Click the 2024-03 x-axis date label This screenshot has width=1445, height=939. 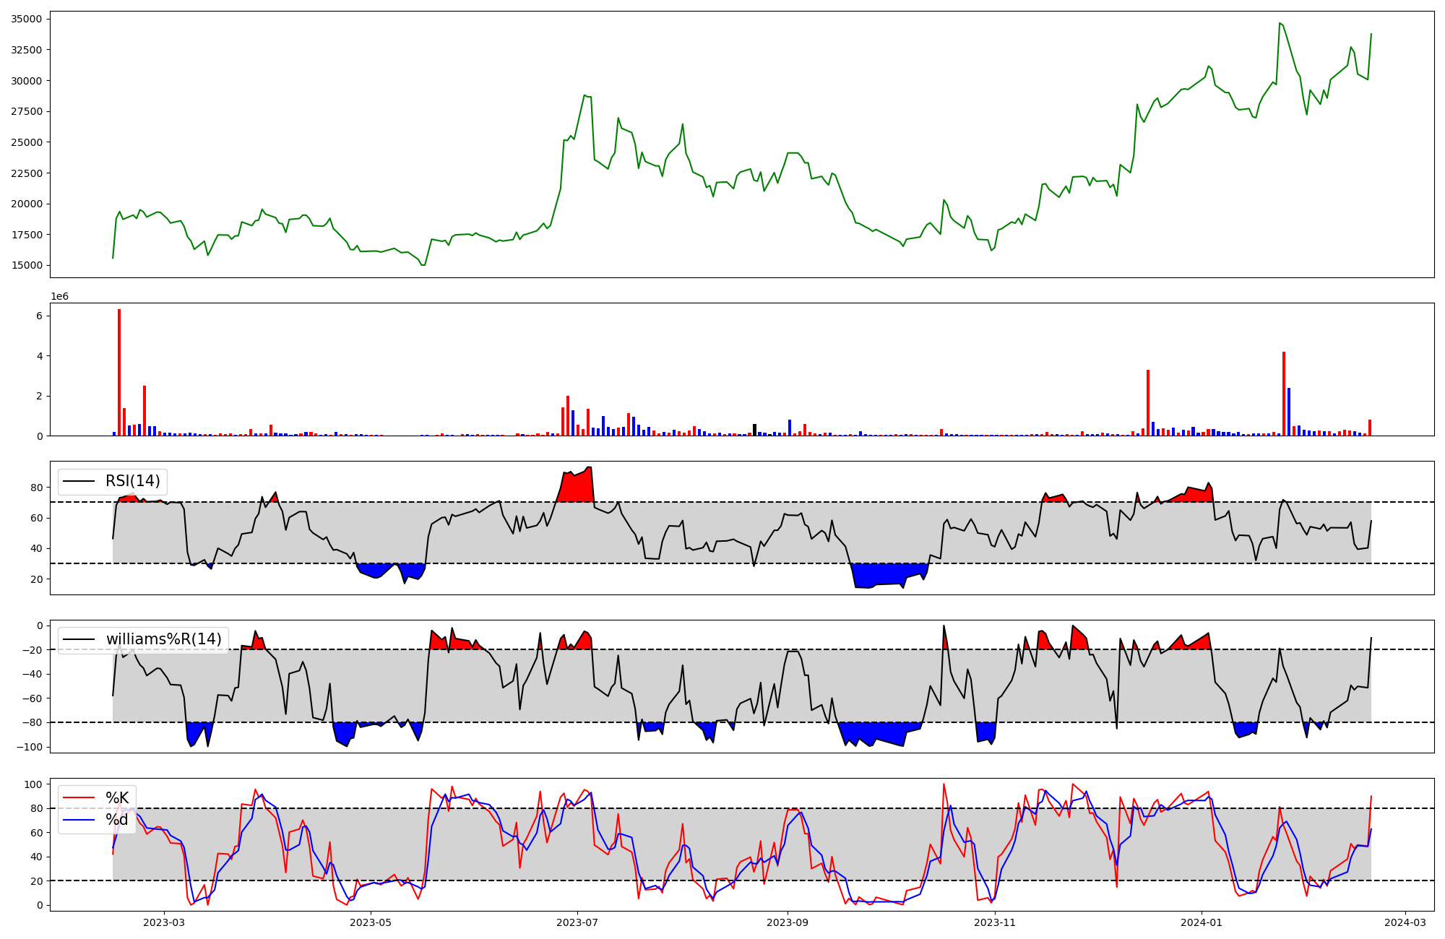click(x=1405, y=922)
